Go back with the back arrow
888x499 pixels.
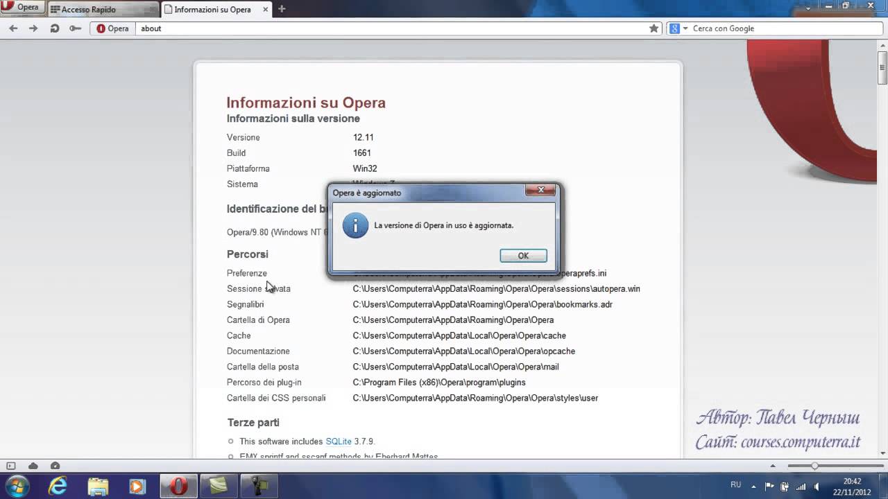[13, 28]
